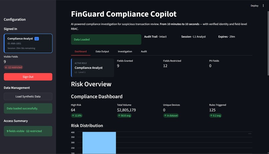Click the page vertical scrollbar
This screenshot has height=154, width=269.
(268, 43)
